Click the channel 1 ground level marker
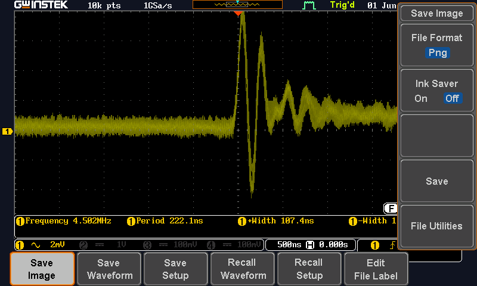This screenshot has width=477, height=286. pos(7,131)
